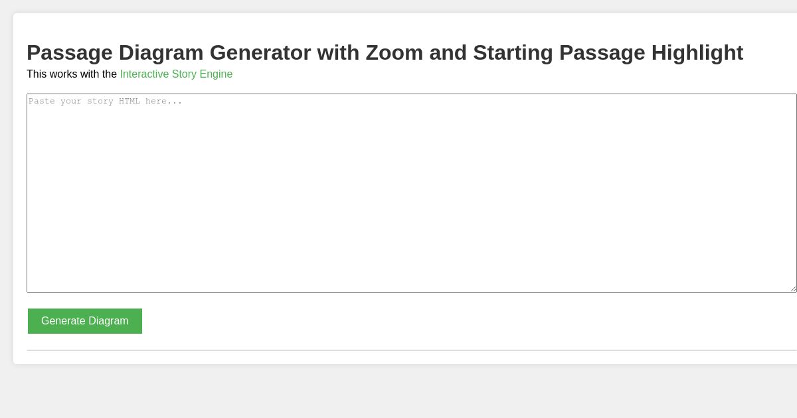Click the word "Story" in the link
This screenshot has width=797, height=418.
tap(184, 74)
